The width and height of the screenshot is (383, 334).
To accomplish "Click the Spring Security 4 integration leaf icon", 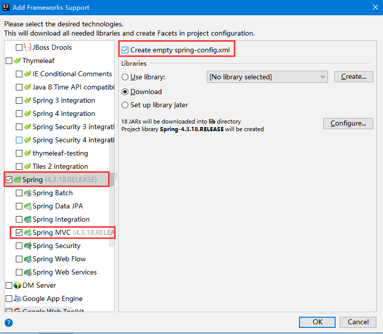I will (x=28, y=140).
